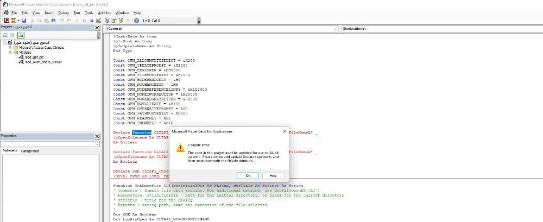
Task: Switch to Alphabetic properties tab
Action: (10, 151)
